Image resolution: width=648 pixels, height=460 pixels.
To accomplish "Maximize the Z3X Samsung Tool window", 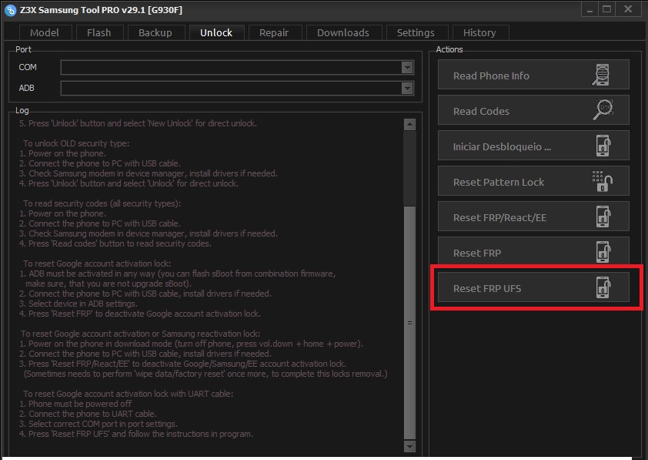I will [x=607, y=9].
